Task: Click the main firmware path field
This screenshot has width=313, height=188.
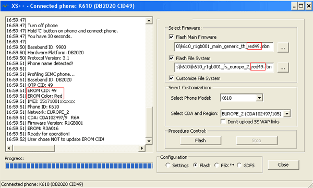Action: point(224,47)
